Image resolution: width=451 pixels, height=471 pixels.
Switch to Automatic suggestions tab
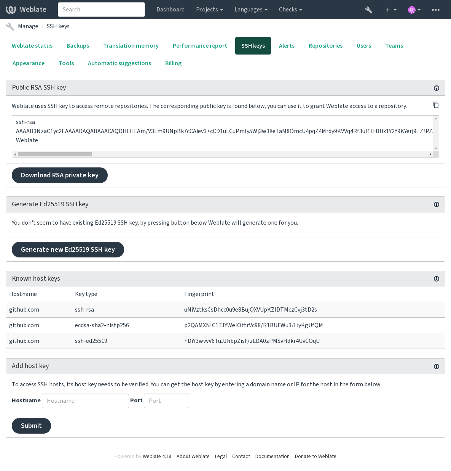point(120,63)
